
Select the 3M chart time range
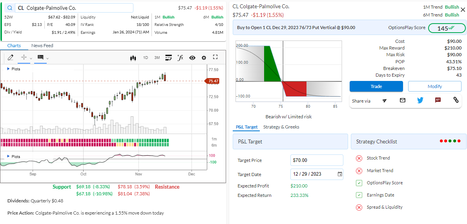pos(157,57)
